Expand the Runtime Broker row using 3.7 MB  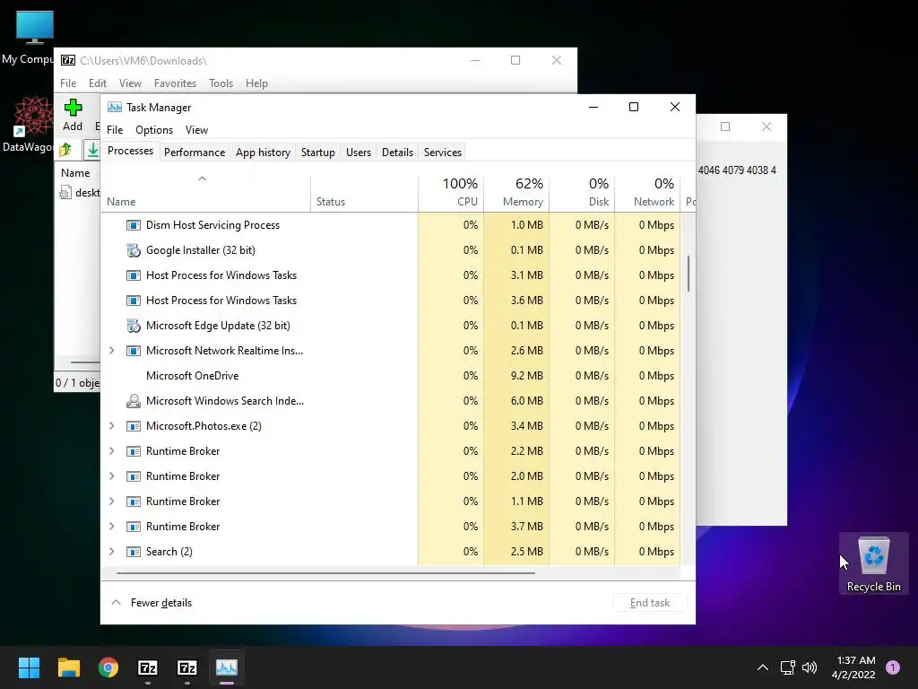tap(112, 527)
